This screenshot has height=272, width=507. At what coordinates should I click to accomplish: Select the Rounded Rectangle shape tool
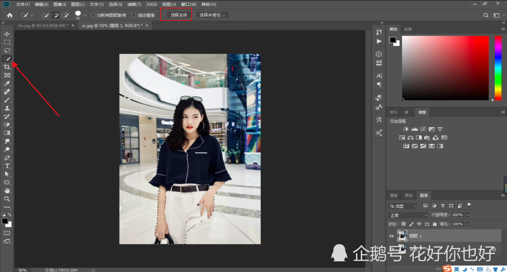click(7, 183)
